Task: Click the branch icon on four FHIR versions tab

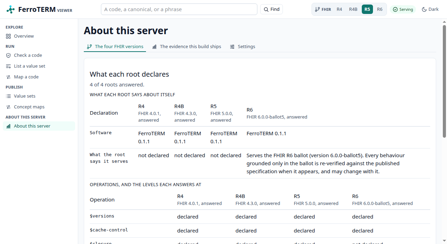Action: 89,47
